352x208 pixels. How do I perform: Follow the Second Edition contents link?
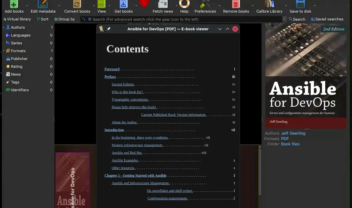123,84
